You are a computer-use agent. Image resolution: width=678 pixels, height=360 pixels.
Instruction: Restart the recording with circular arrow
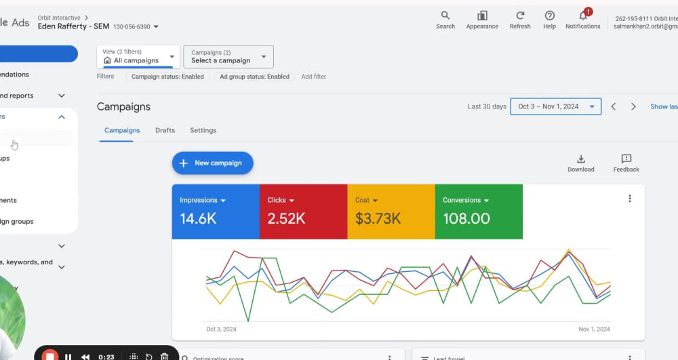click(148, 357)
